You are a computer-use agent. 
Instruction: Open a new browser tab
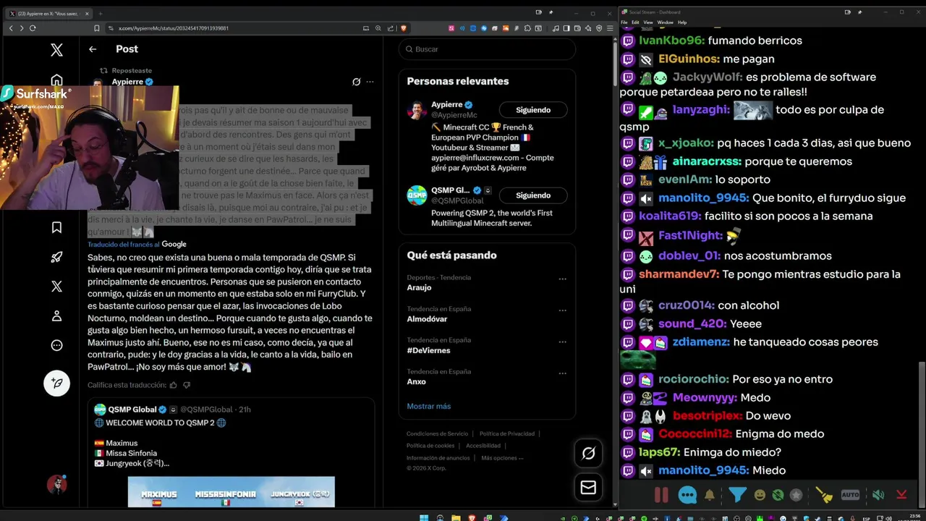pos(101,13)
